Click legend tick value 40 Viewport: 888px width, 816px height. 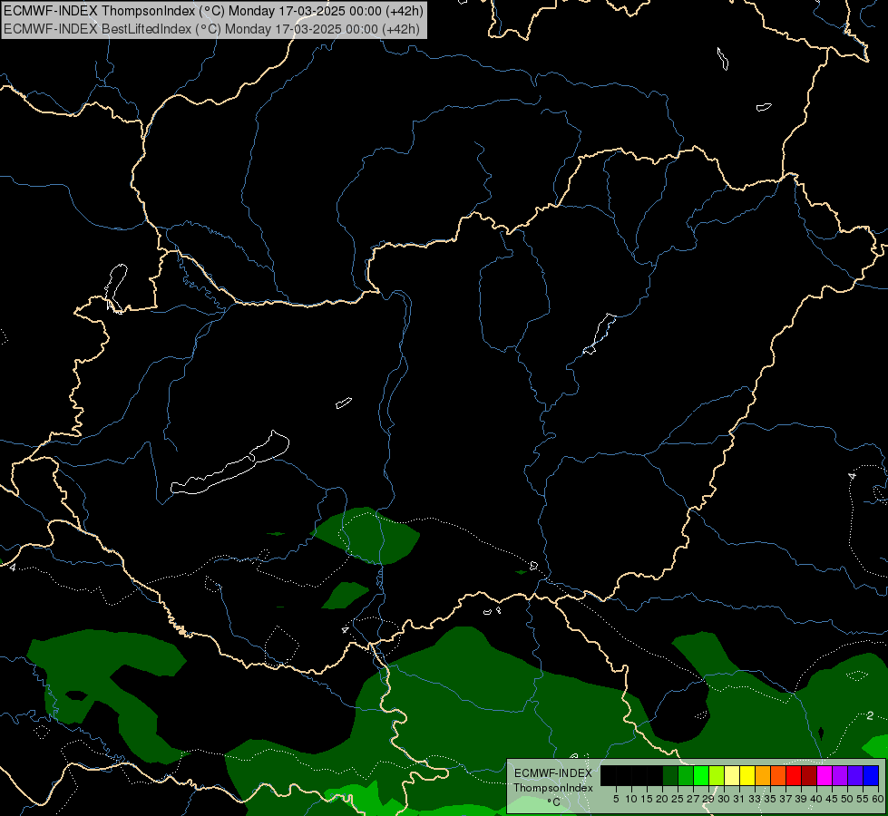[816, 799]
